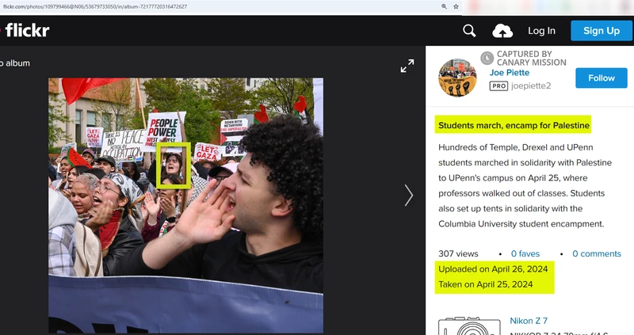Click the browser zoom magnifier icon

pos(444,6)
